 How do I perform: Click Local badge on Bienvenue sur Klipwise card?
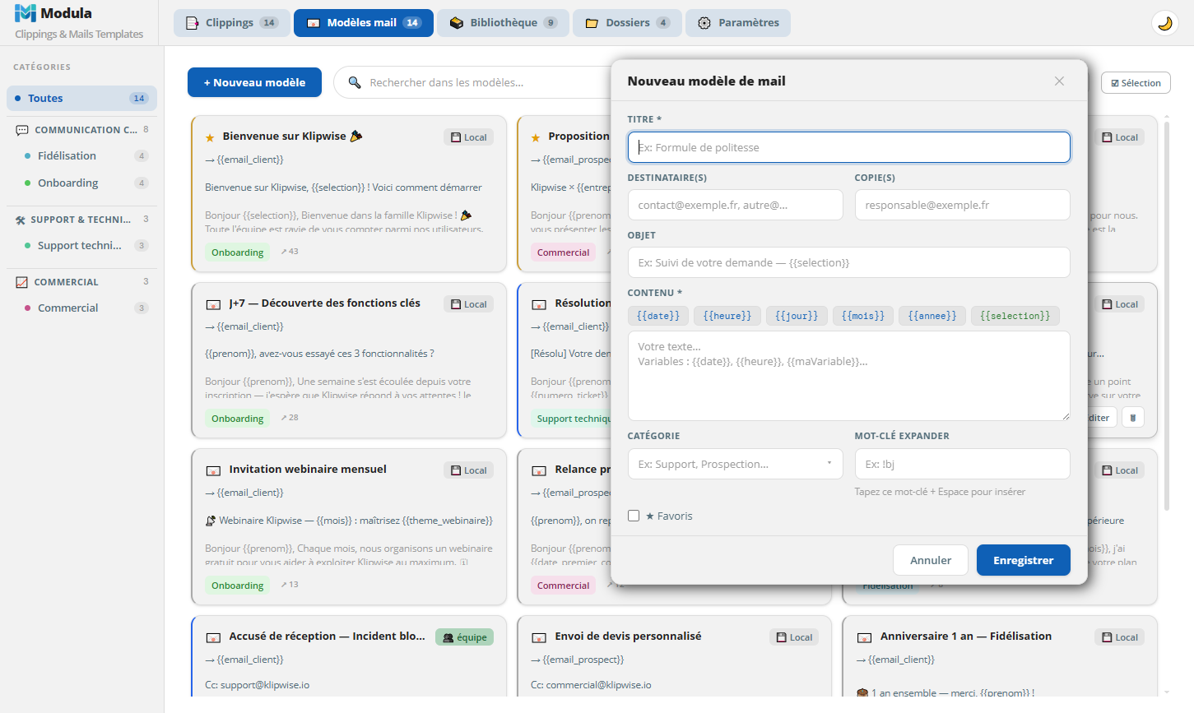point(468,137)
